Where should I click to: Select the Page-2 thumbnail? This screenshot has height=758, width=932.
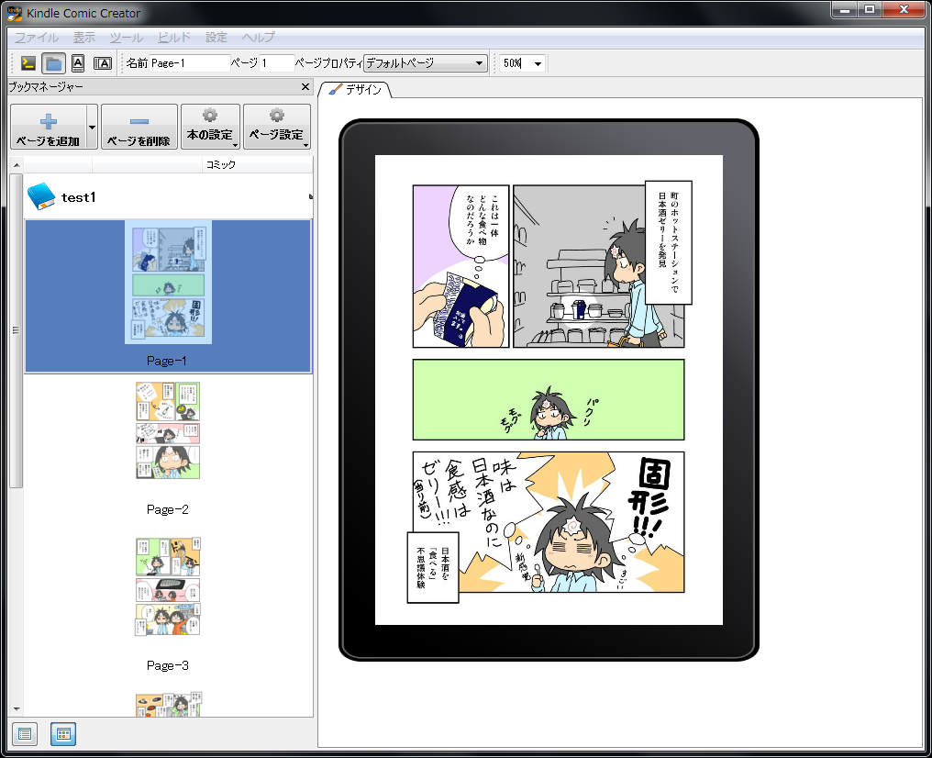pyautogui.click(x=168, y=430)
